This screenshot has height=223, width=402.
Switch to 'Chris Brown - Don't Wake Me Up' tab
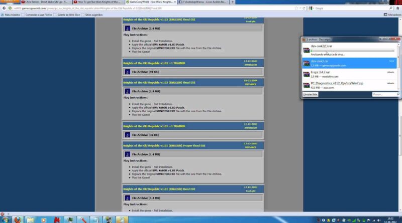point(46,2)
